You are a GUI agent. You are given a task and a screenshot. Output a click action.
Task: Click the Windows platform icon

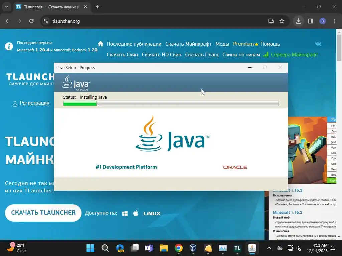point(125,214)
